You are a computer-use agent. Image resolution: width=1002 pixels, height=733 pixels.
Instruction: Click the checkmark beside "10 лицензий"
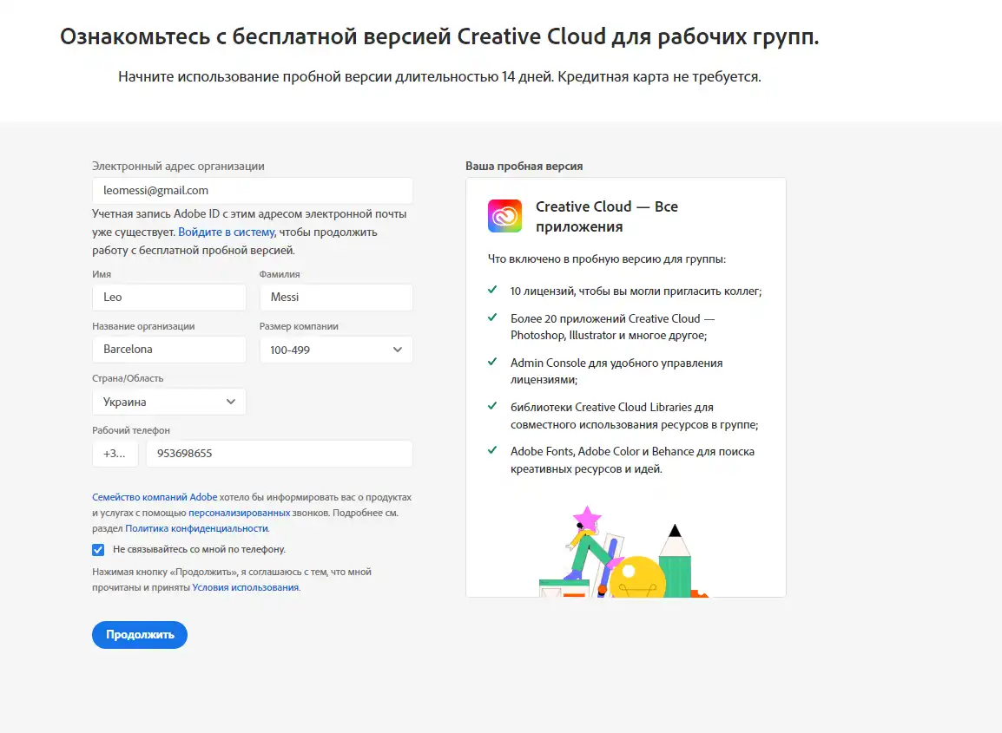[x=492, y=291]
